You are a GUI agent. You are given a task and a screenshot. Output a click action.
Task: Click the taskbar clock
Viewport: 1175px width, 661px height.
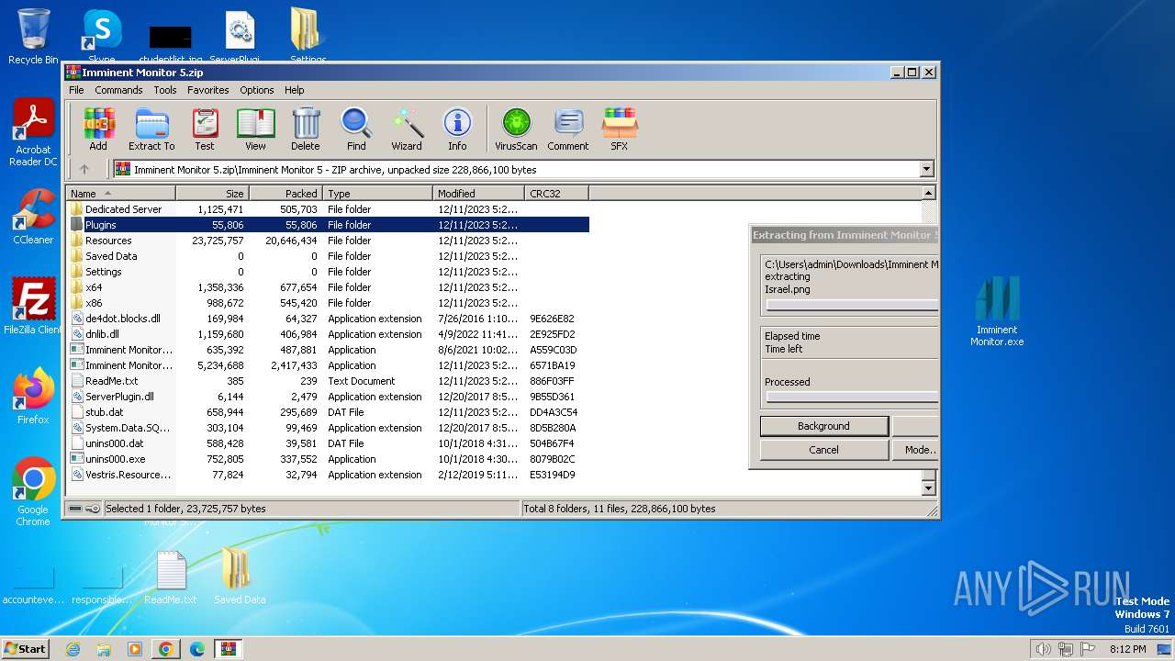click(1127, 649)
